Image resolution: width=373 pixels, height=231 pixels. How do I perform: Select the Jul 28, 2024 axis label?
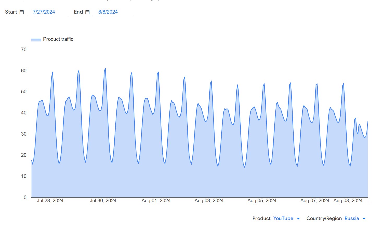50,201
